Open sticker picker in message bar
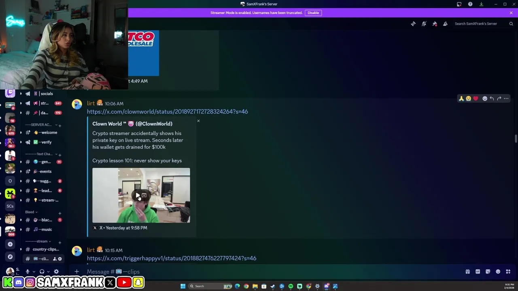The width and height of the screenshot is (518, 291). [488, 272]
